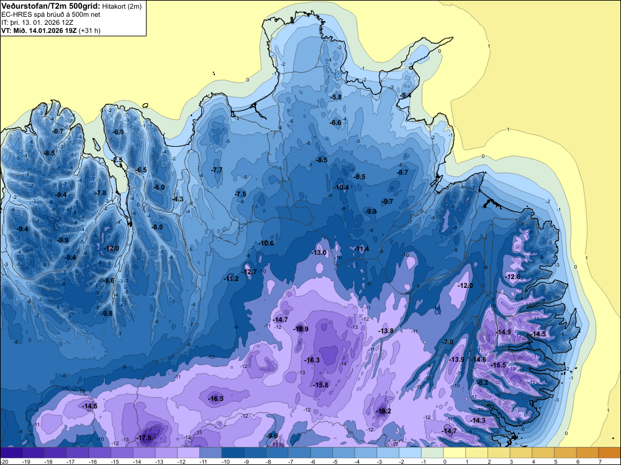Click the -5.8 temperature value
This screenshot has height=465, width=621.
(336, 97)
